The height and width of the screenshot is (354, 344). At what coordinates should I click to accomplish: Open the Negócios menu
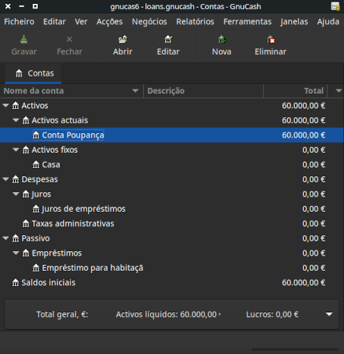(x=149, y=22)
